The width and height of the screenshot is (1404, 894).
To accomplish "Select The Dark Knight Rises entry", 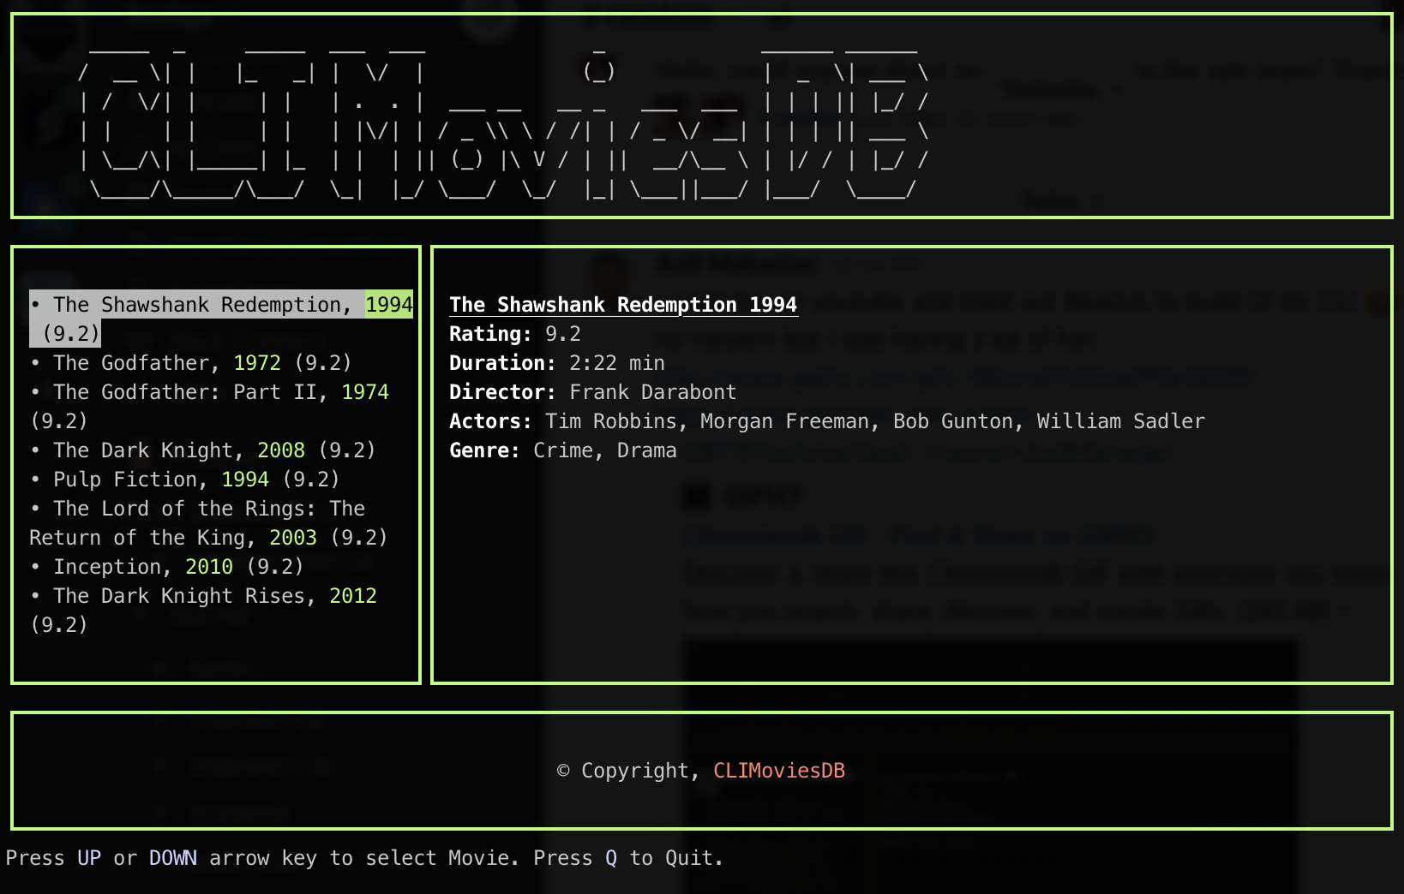I will [204, 610].
